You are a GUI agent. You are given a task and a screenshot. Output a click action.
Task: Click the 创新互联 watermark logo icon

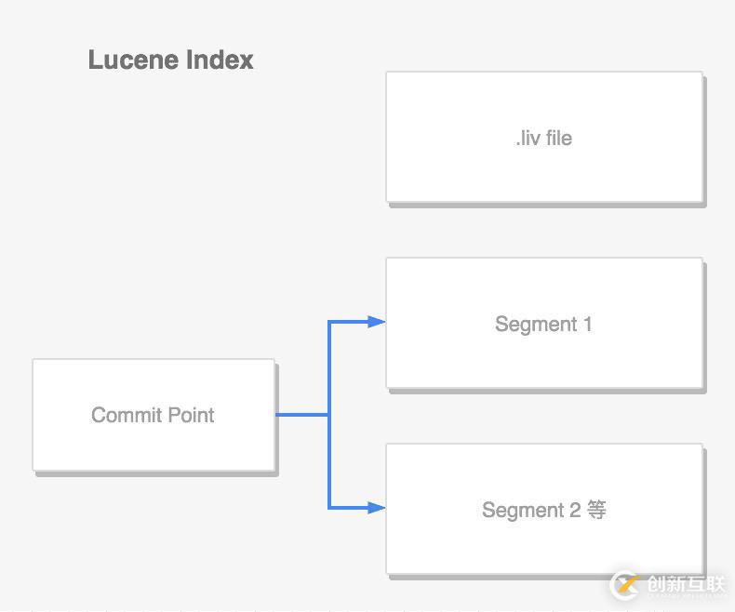[x=627, y=585]
